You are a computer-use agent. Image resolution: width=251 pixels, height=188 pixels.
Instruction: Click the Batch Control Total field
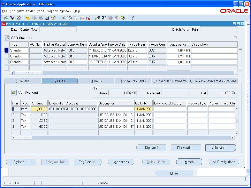click(x=58, y=29)
